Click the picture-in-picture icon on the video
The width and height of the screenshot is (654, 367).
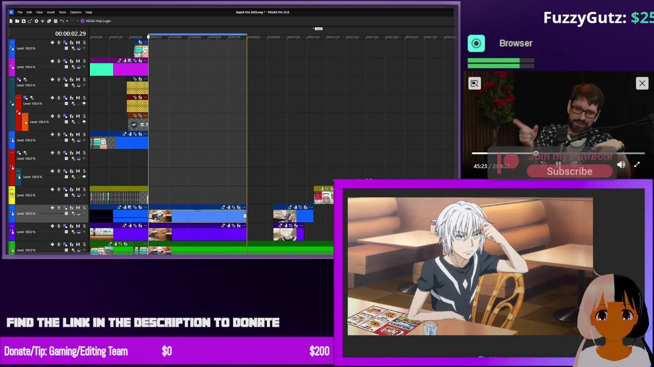[x=475, y=84]
